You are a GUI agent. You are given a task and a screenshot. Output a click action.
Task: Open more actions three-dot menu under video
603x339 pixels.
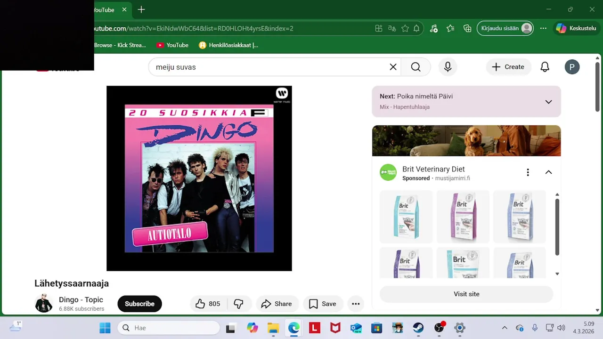tap(356, 304)
